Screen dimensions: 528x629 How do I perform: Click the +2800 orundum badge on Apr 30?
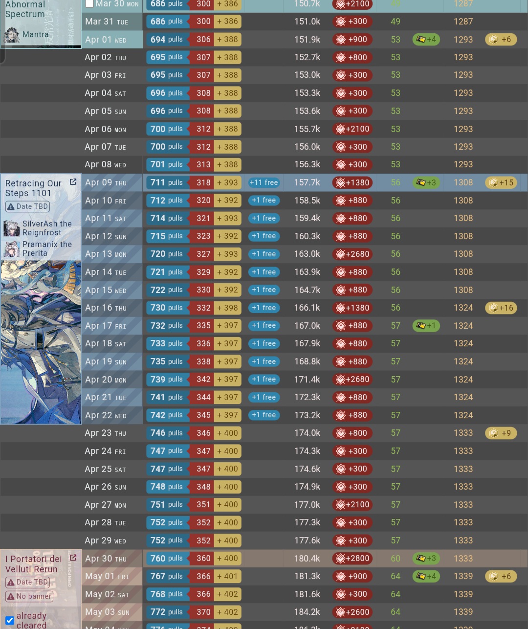click(x=352, y=558)
